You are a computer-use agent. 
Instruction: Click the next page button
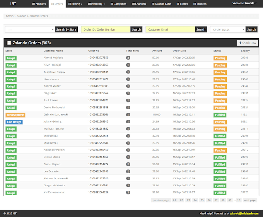click(x=250, y=200)
